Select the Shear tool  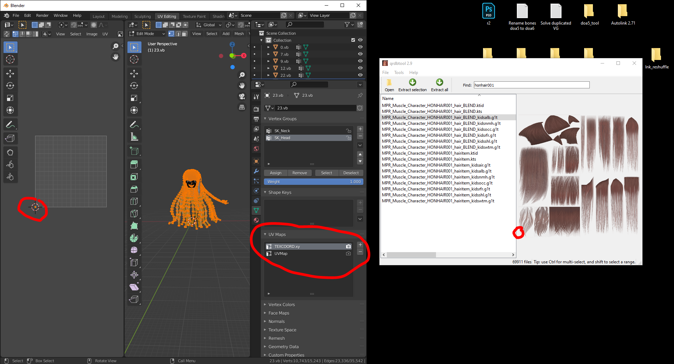click(x=134, y=287)
